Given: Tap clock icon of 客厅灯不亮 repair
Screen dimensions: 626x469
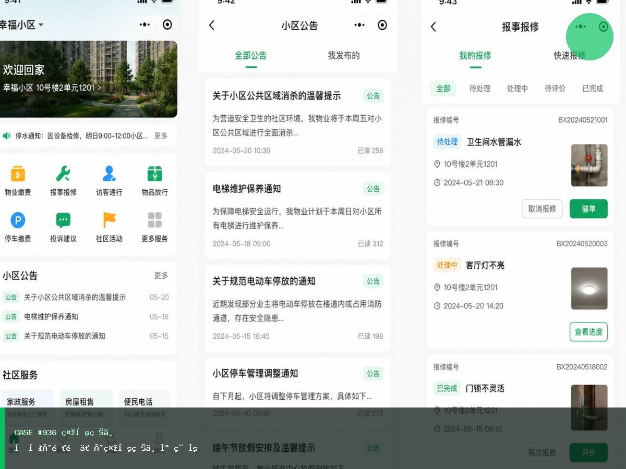Looking at the screenshot, I should coord(437,306).
